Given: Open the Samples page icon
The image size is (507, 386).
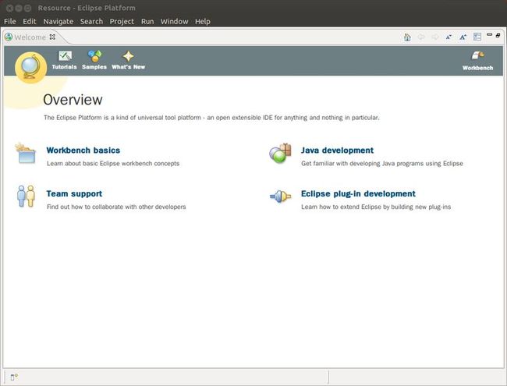Looking at the screenshot, I should [94, 56].
